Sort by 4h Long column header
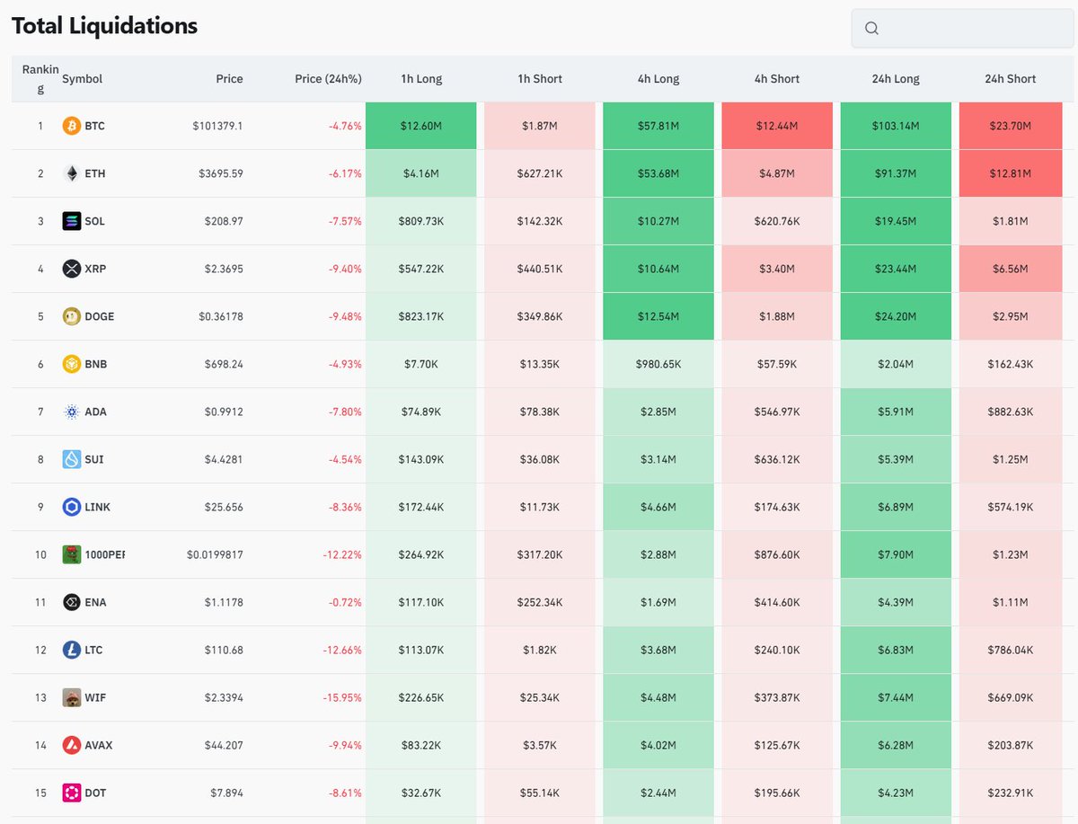Viewport: 1078px width, 824px height. pyautogui.click(x=658, y=79)
